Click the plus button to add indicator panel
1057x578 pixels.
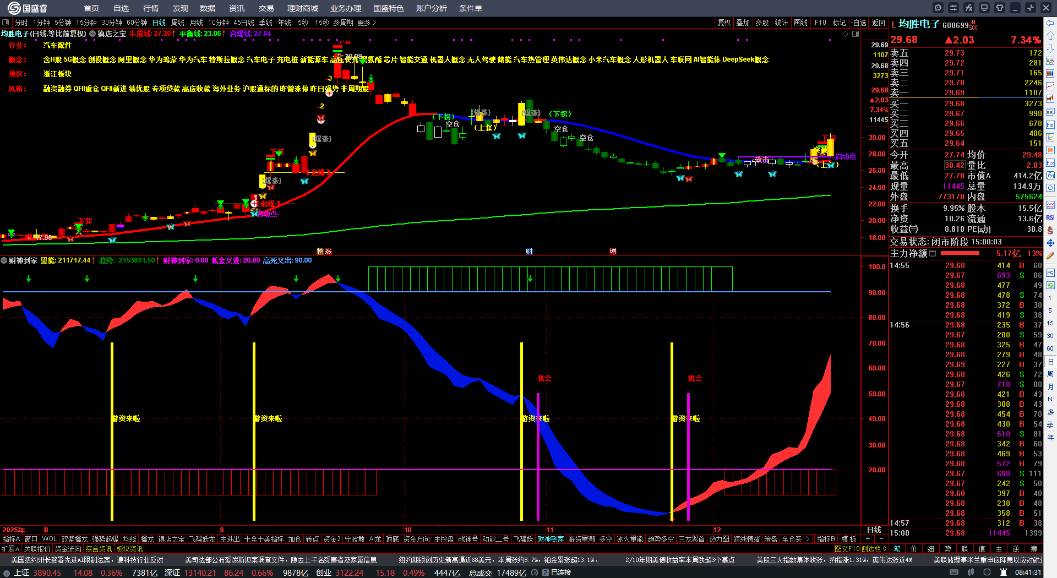tap(868, 539)
